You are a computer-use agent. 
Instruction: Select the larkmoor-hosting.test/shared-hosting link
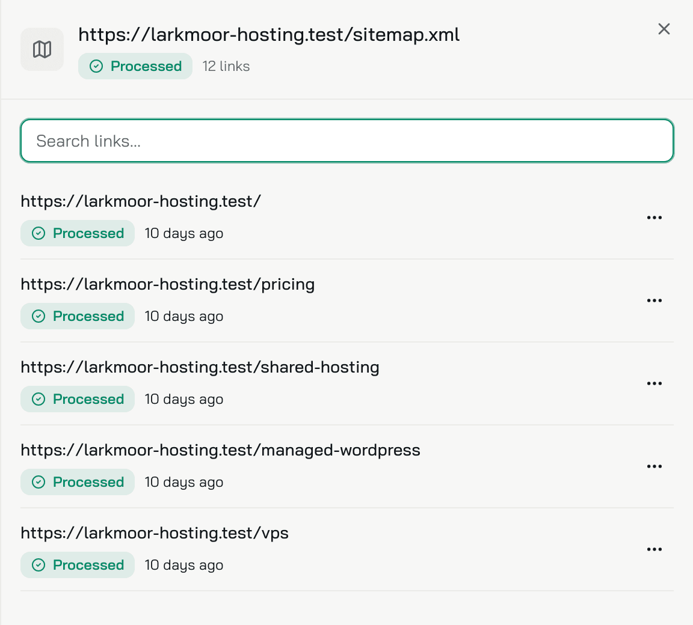tap(200, 367)
